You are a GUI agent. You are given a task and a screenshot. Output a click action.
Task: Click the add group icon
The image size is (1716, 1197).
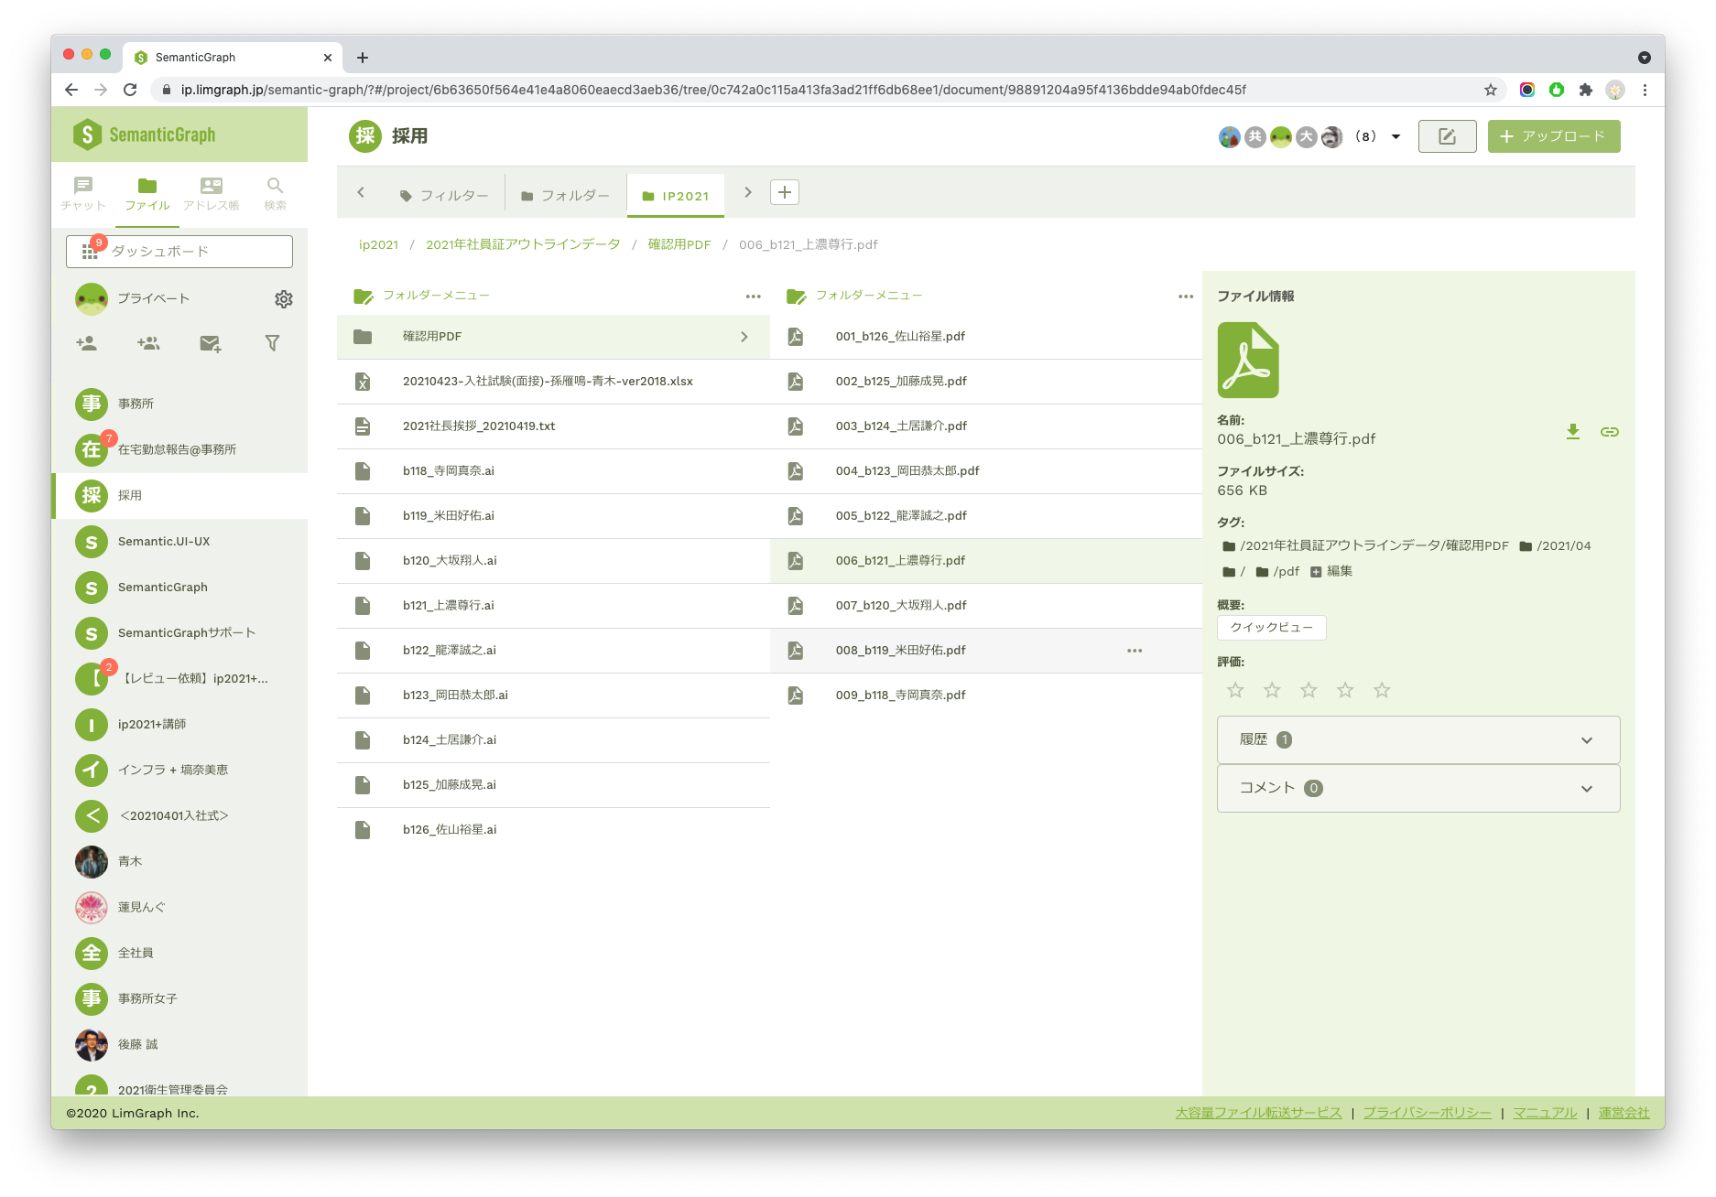(148, 343)
